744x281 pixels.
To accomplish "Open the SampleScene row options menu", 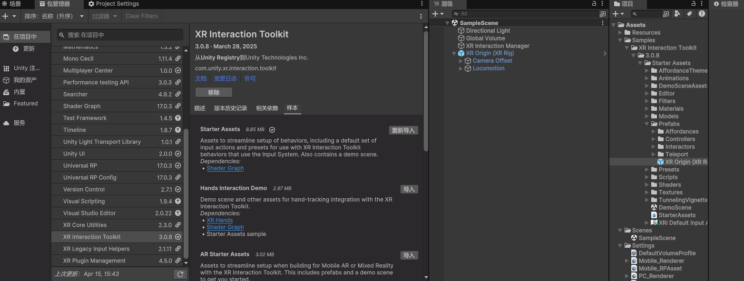I will coord(603,23).
